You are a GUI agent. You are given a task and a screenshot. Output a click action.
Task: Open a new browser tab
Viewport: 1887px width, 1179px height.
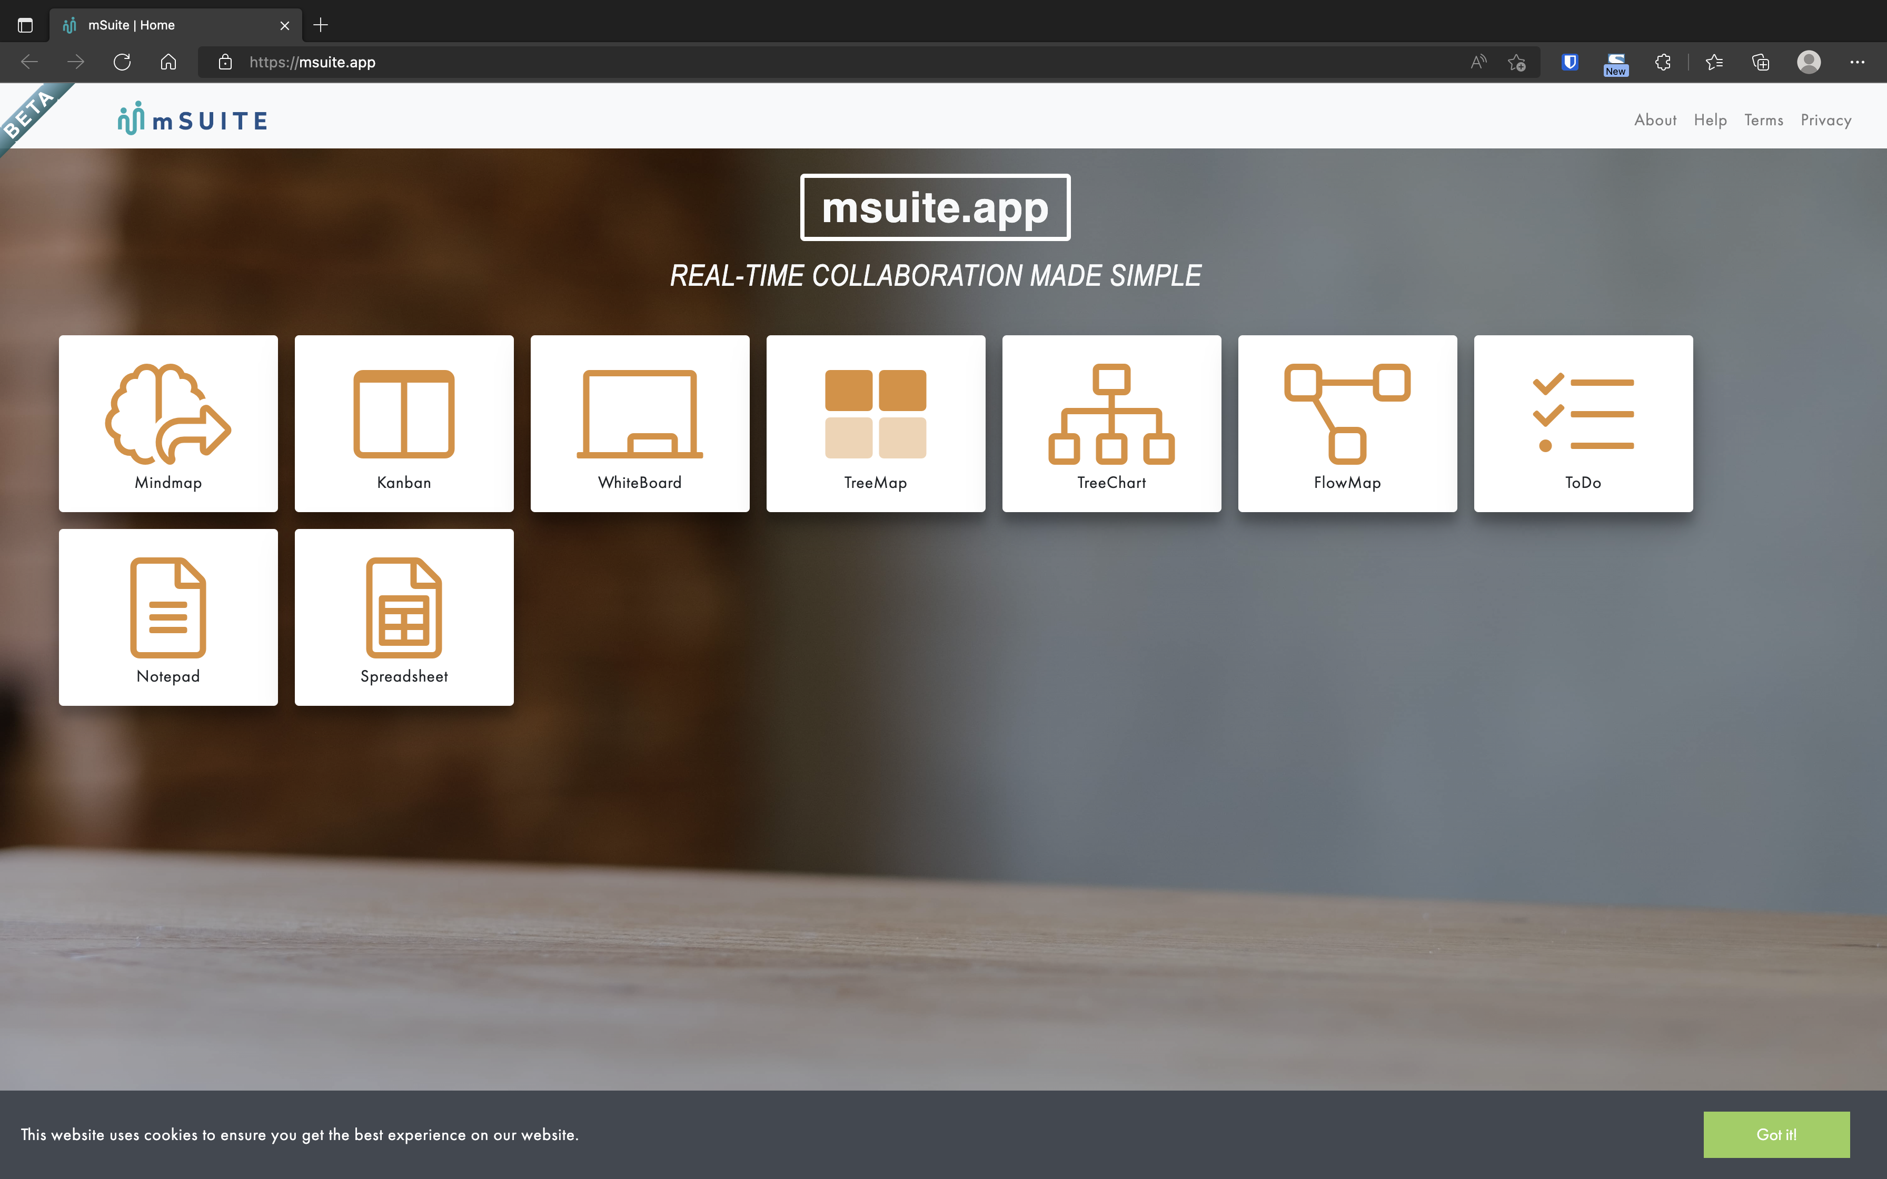(321, 25)
